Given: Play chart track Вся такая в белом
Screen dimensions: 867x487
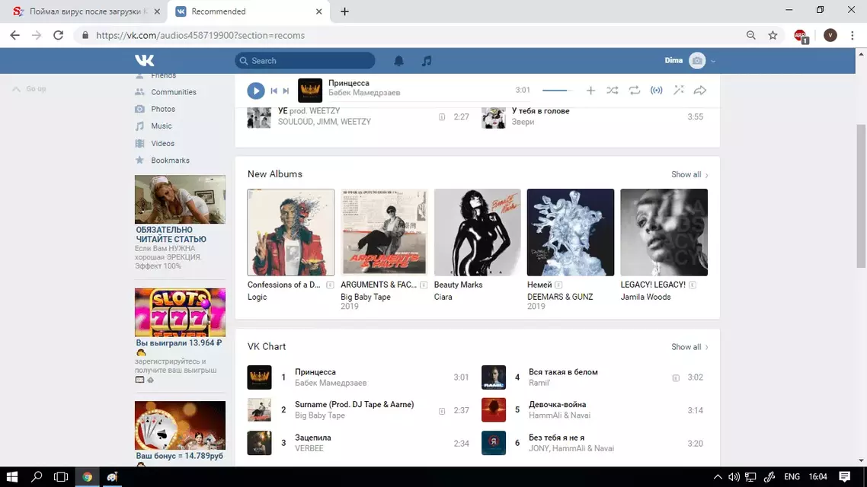Looking at the screenshot, I should click(593, 377).
